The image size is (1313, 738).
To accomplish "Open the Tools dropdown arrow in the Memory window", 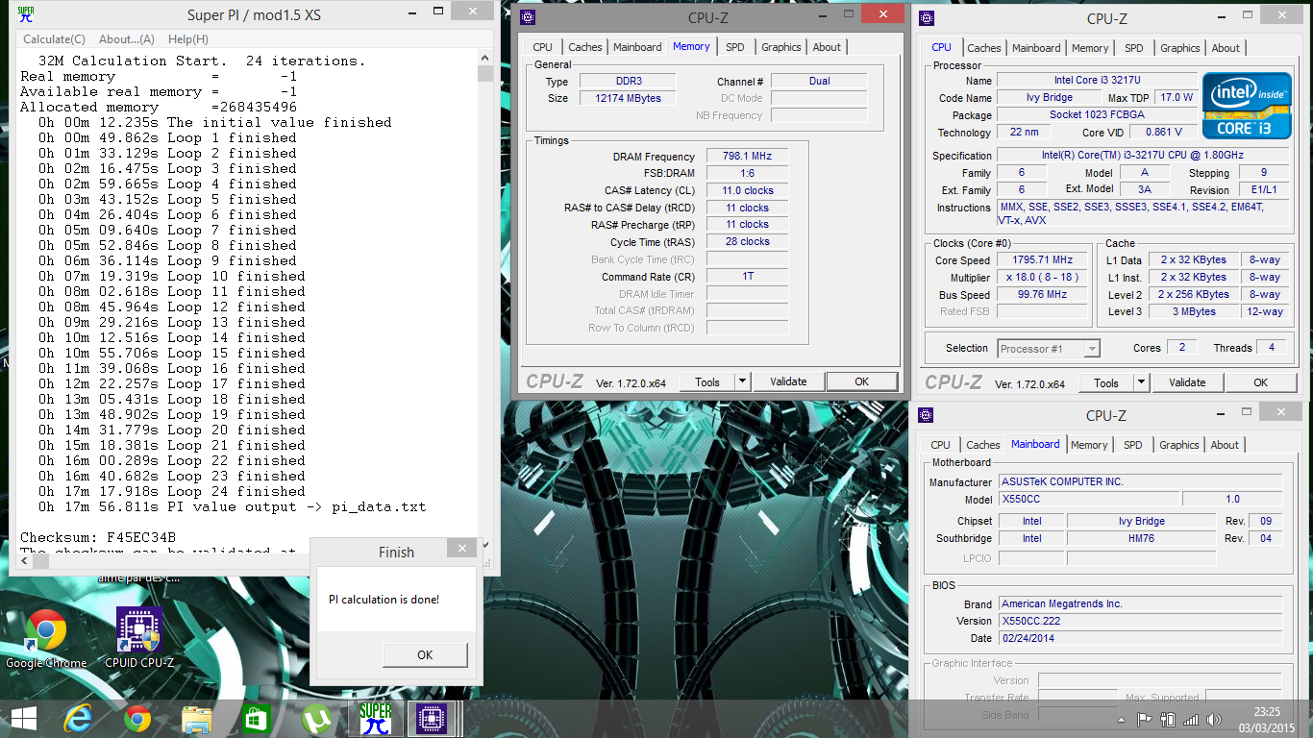I will (x=742, y=381).
